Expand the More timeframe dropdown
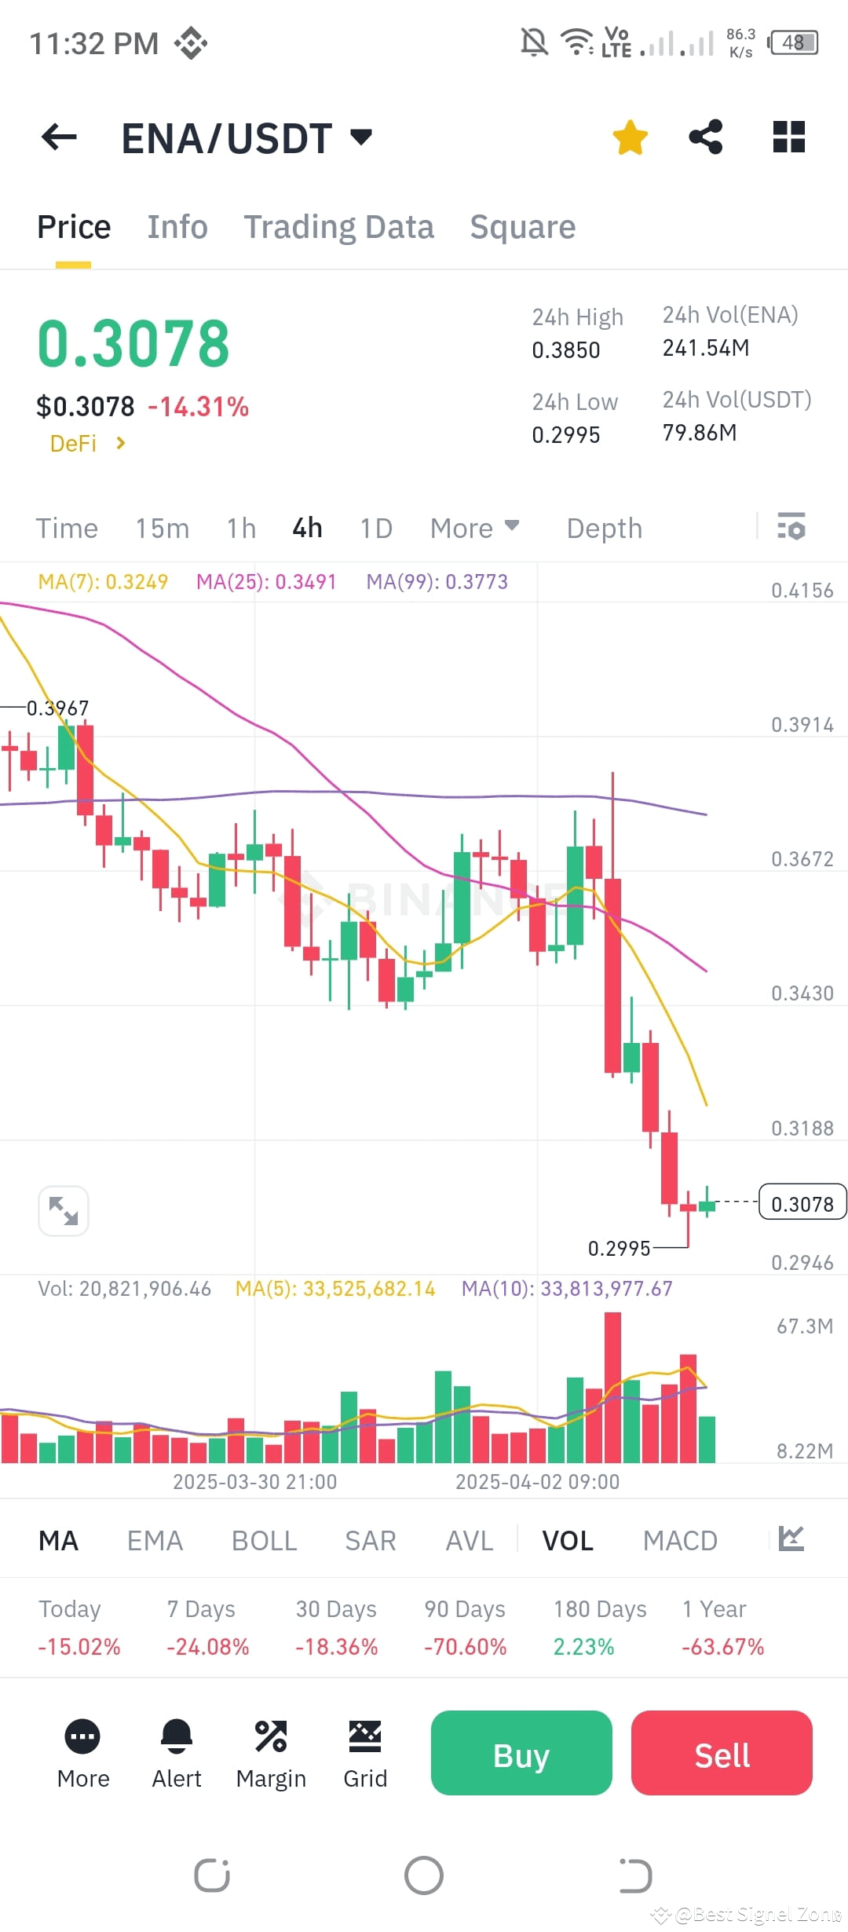This screenshot has width=848, height=1932. pos(473,528)
